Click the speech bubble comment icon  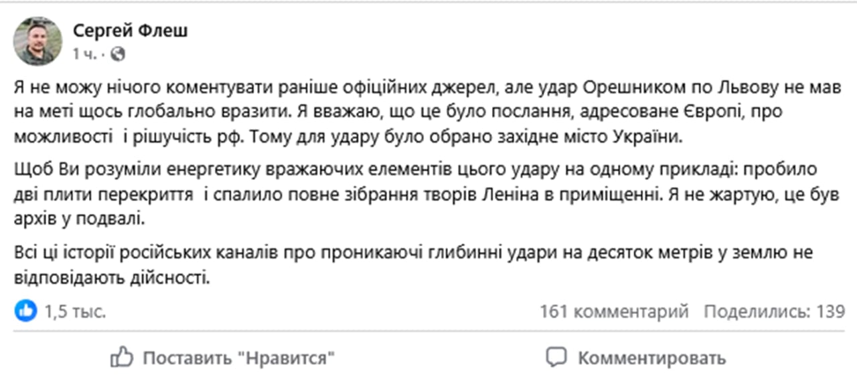[x=556, y=358]
